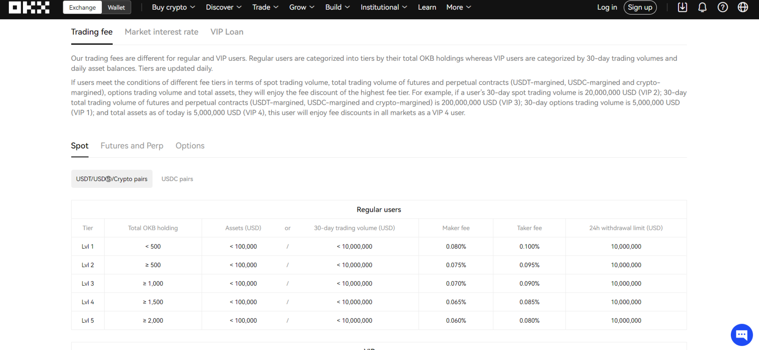Open the app download QR icon
This screenshot has width=759, height=350.
682,7
